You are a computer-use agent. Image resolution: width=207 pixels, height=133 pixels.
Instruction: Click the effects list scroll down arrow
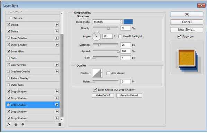62,120
